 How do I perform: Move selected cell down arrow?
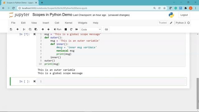(49, 29)
